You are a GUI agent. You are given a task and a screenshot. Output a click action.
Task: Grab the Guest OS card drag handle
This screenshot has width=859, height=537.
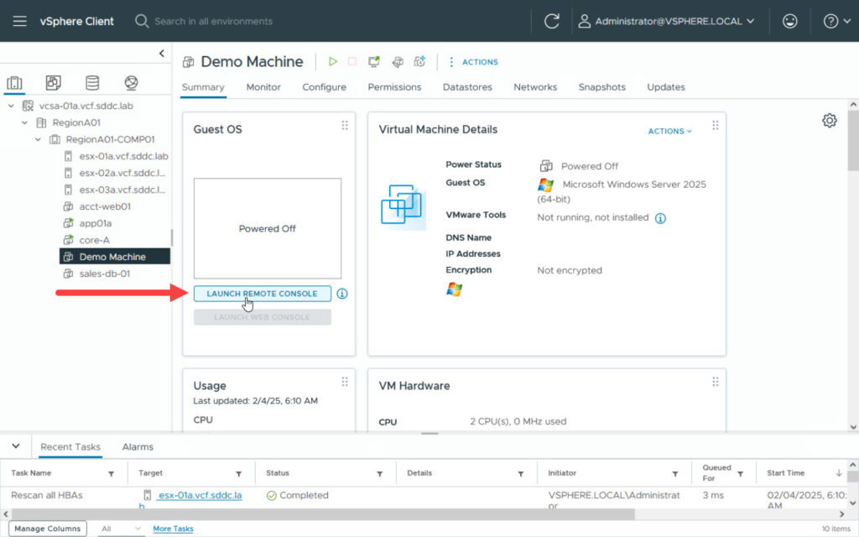point(345,126)
